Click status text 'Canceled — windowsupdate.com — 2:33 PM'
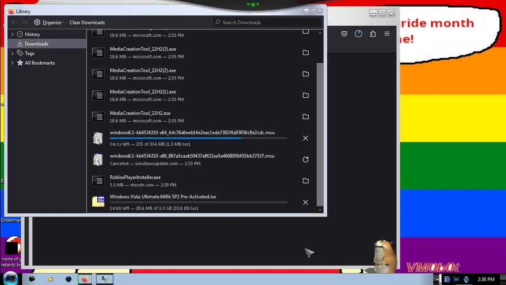Image resolution: width=506 pixels, height=285 pixels. tap(155, 163)
